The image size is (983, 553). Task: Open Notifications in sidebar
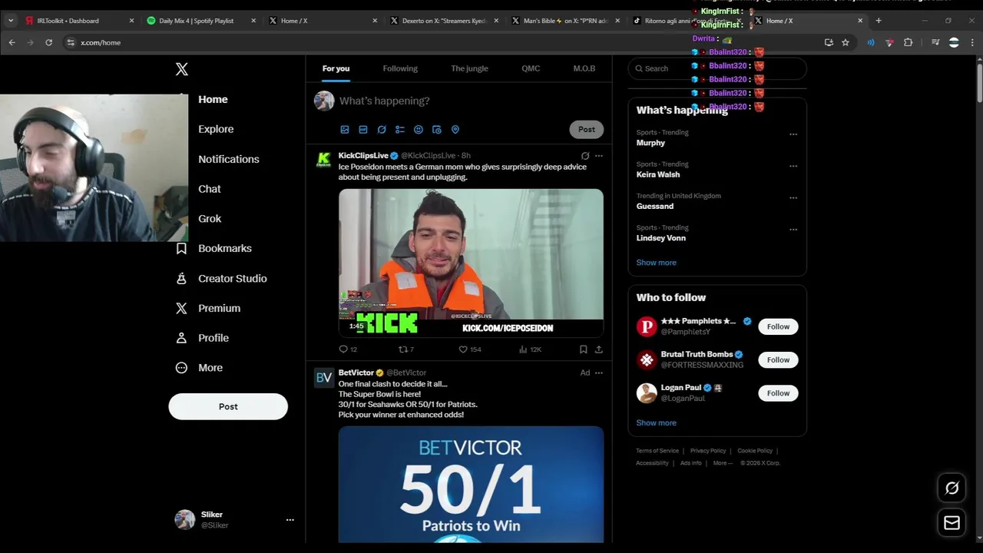[229, 159]
